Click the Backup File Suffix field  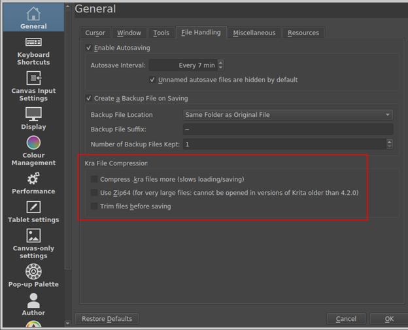pos(288,129)
